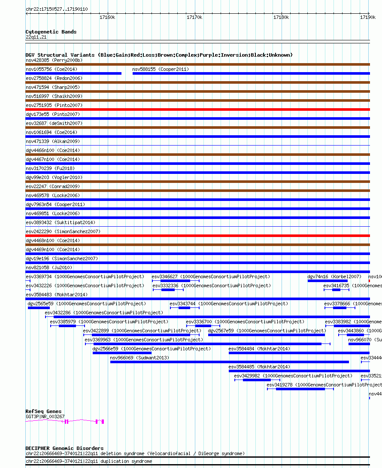This screenshot has height=468, width=382.
Task: Click the esv3443860 variant label
Action: (360, 331)
